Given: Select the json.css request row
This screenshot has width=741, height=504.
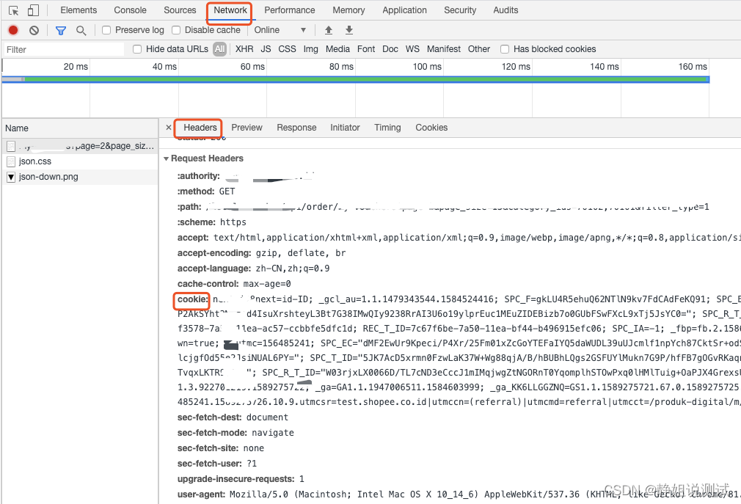Looking at the screenshot, I should [x=79, y=161].
